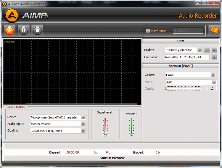Screen dimensions: 222x168
Task: Edit the File name field
Action: [x=187, y=57]
